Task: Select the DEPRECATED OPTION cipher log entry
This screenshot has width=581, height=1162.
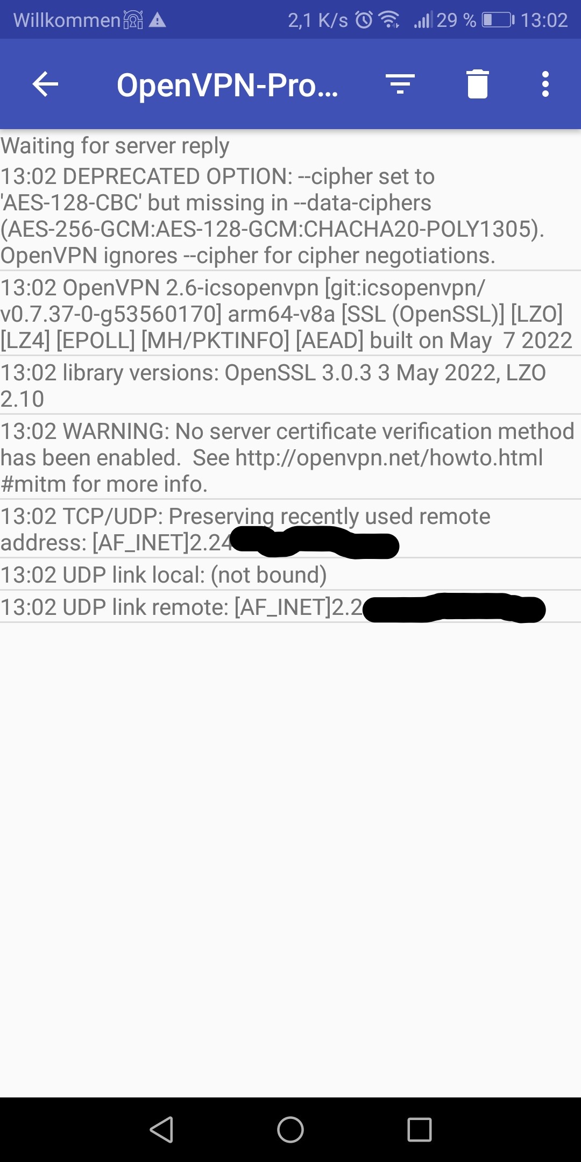Action: [x=290, y=215]
